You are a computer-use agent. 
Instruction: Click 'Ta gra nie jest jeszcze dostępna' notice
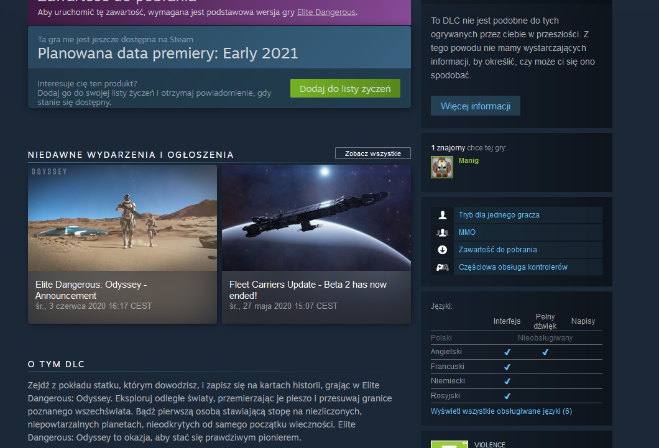[x=115, y=40]
